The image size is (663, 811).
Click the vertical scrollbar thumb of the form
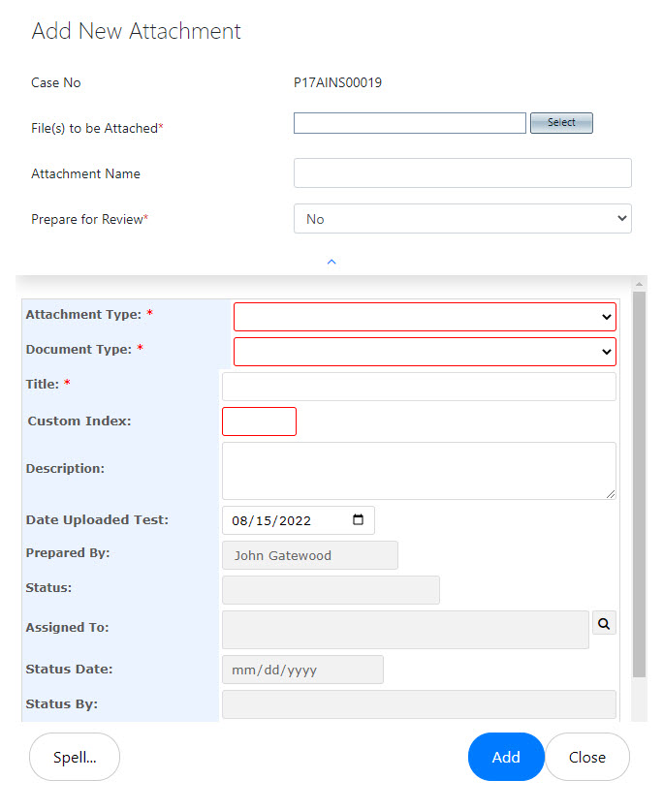(x=639, y=484)
